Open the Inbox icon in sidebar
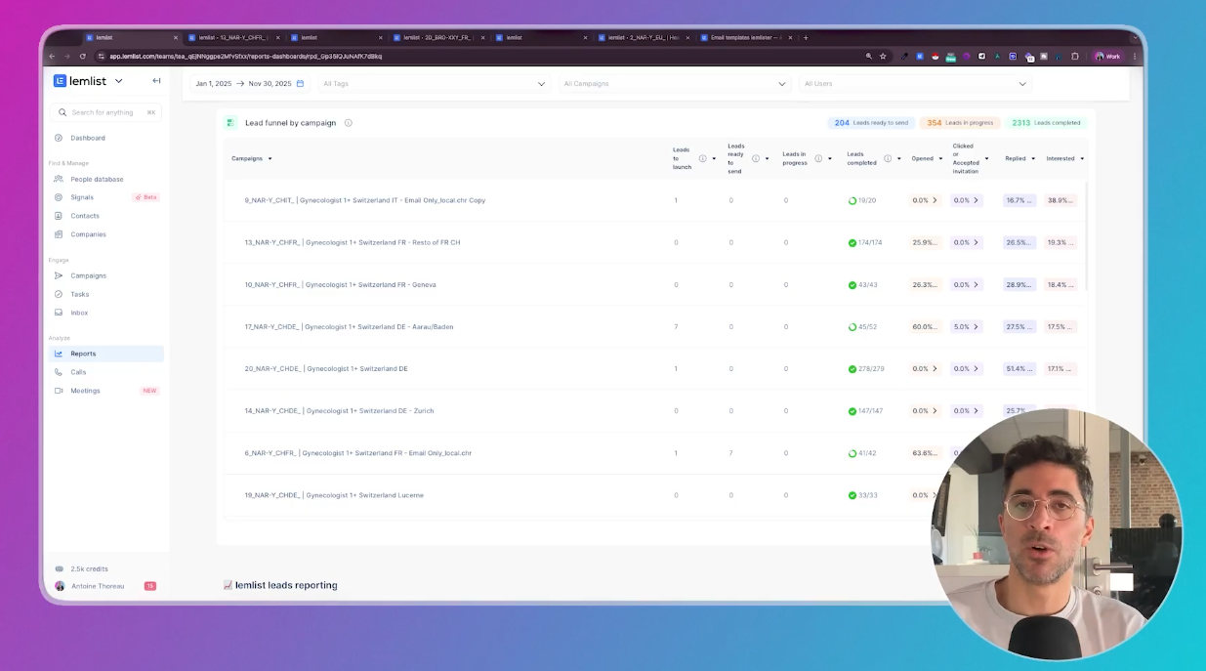Viewport: 1206px width, 671px height. [59, 313]
